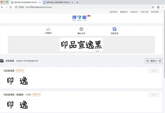165x113 pixels.
Task: Open 字体下载 in the top navigation
Action: click(144, 12)
